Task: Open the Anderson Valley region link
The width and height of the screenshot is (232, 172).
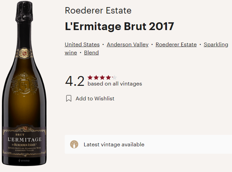Action: point(128,45)
